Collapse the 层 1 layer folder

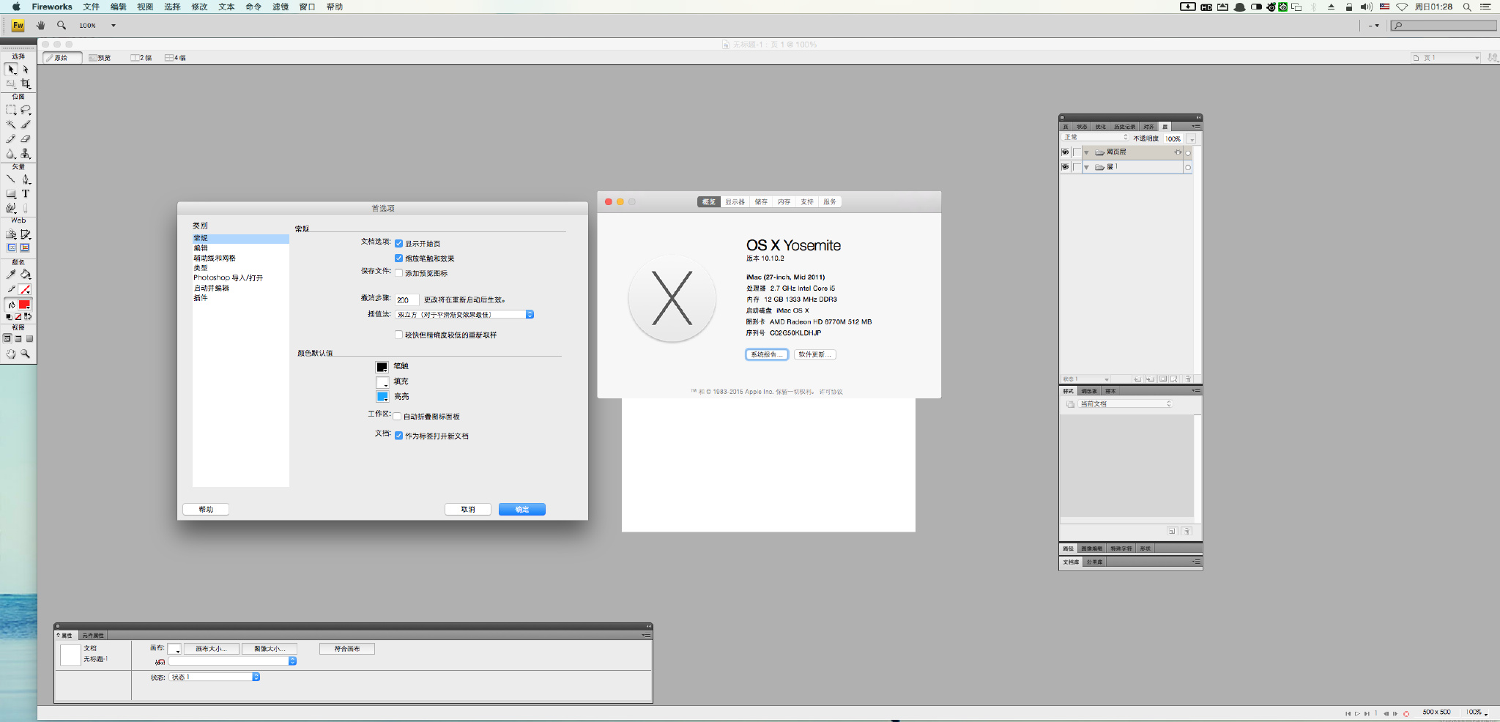(x=1086, y=168)
